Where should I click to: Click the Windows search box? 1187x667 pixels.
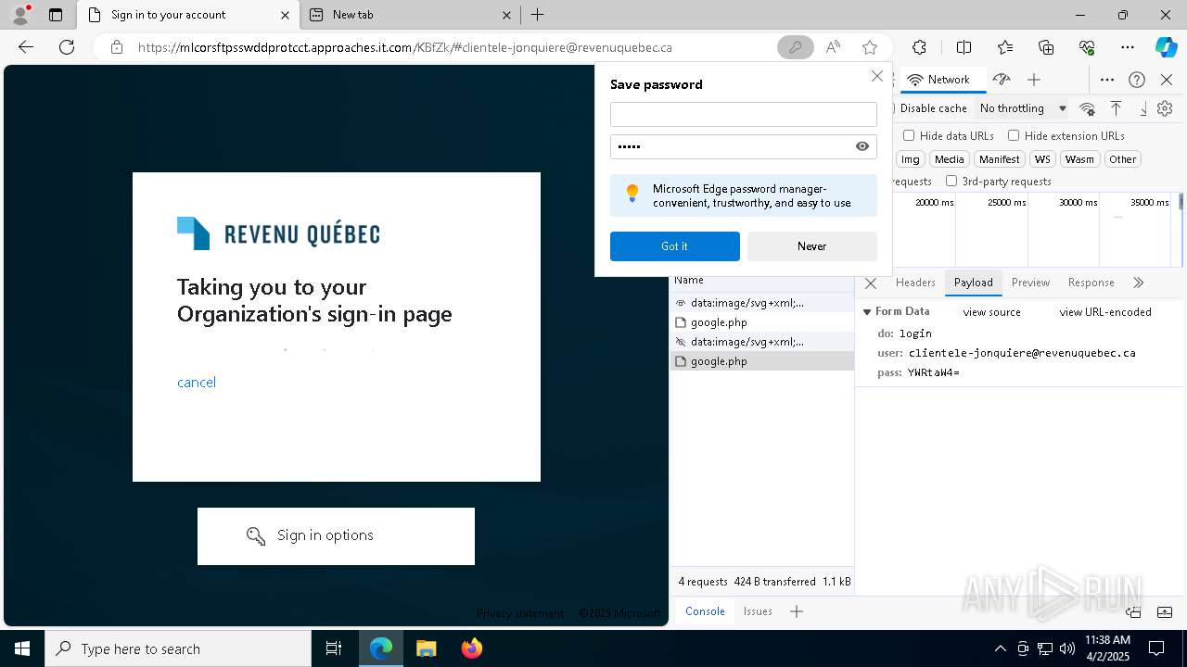click(178, 648)
